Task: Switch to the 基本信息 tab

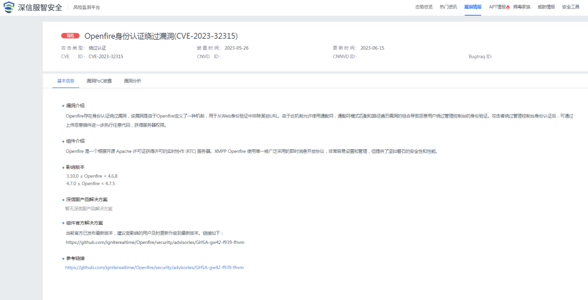Action: 66,81
